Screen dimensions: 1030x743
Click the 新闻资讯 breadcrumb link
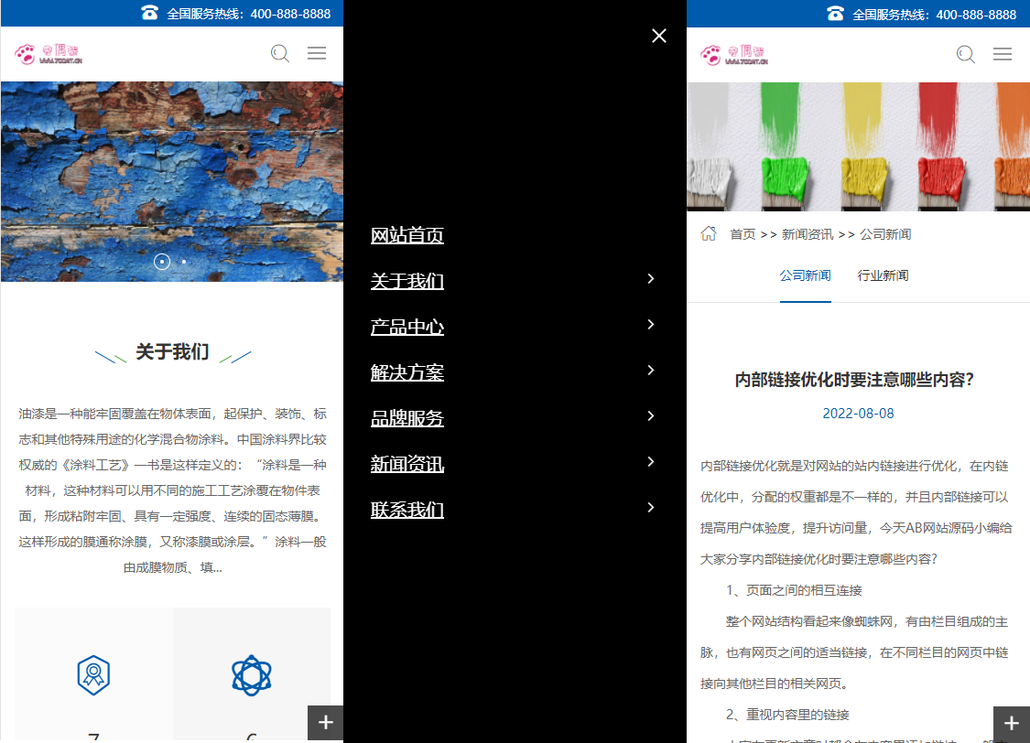(x=808, y=234)
